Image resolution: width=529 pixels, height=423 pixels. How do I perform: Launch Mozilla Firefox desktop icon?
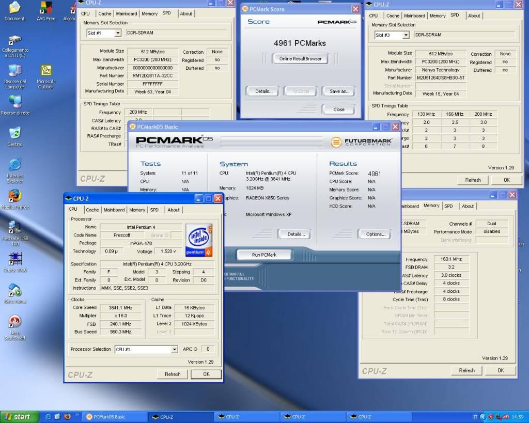click(15, 199)
